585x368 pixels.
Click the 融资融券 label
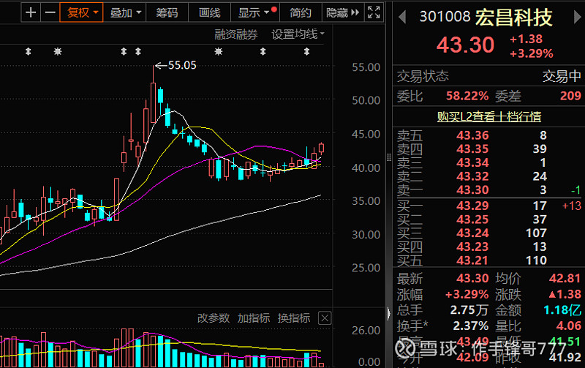click(x=235, y=34)
